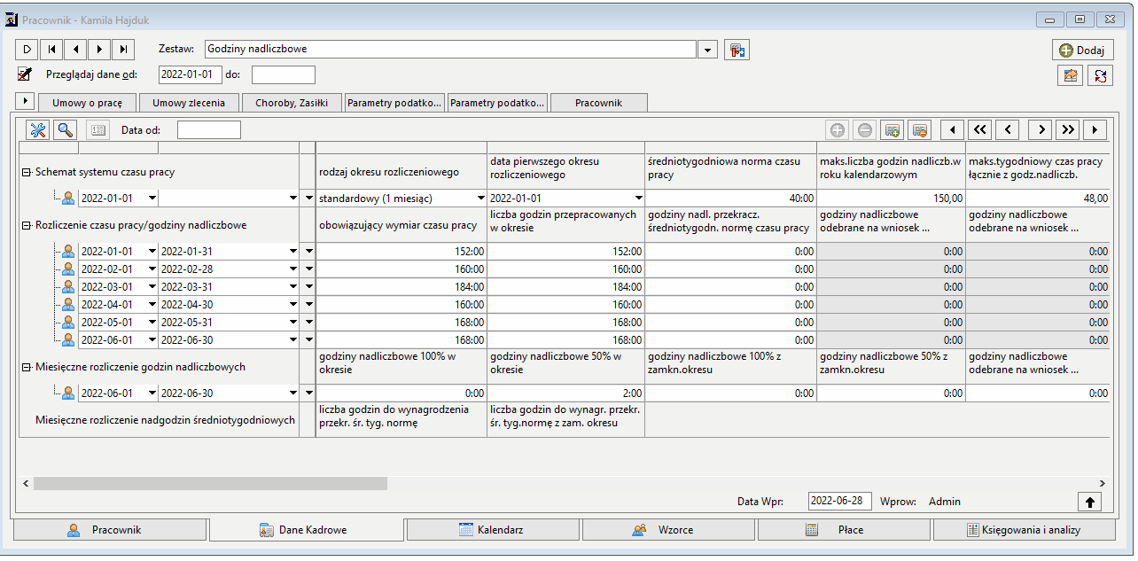Click the refresh icon under Dodaj button
Image resolution: width=1138 pixels, height=561 pixels.
coord(1100,76)
